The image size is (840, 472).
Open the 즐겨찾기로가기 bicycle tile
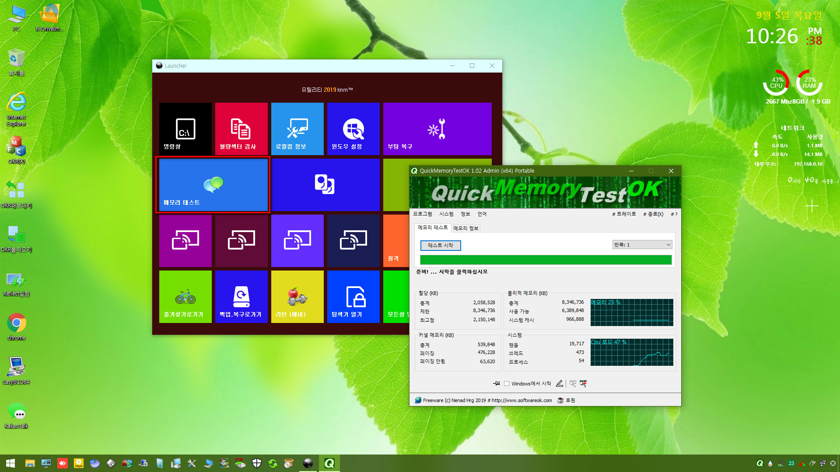[x=185, y=297]
